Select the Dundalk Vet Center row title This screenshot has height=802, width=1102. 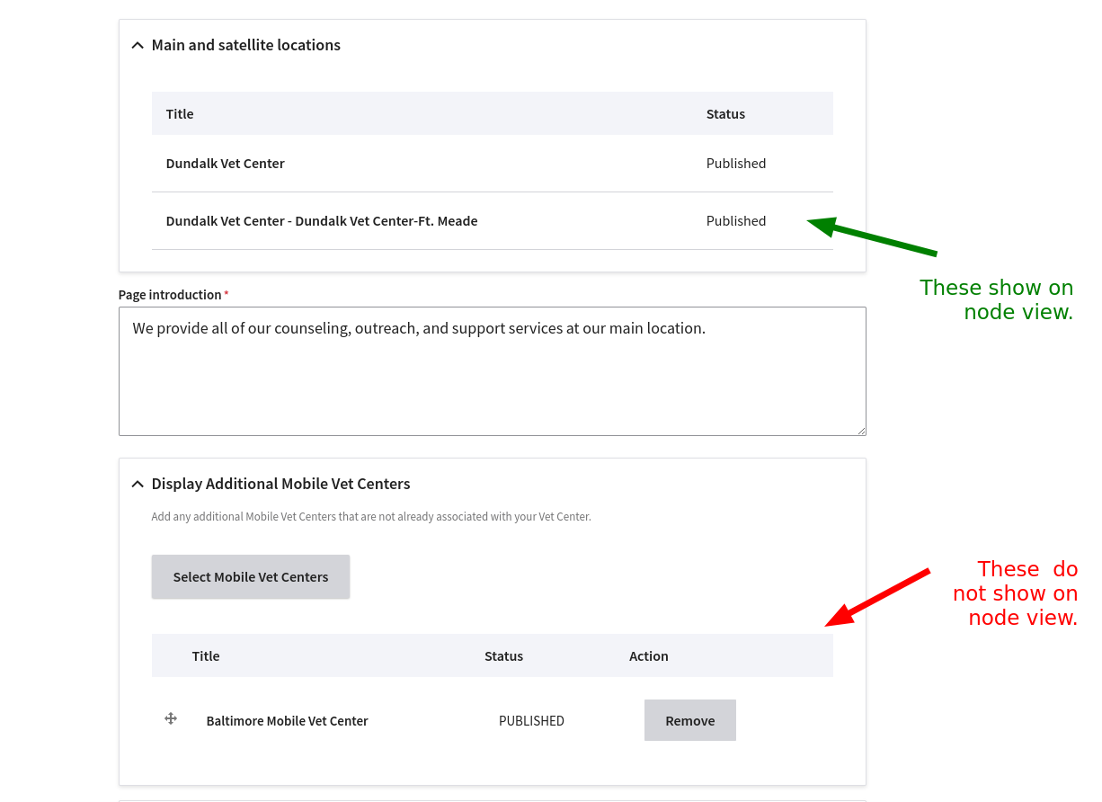point(226,164)
